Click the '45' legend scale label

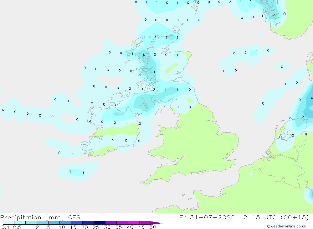click(x=141, y=227)
